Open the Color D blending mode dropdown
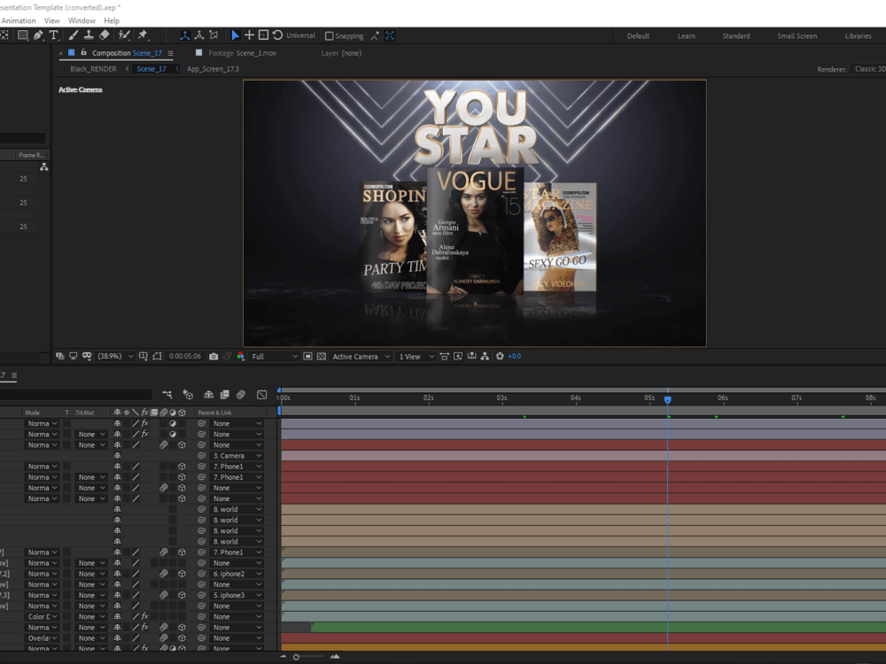 [43, 616]
